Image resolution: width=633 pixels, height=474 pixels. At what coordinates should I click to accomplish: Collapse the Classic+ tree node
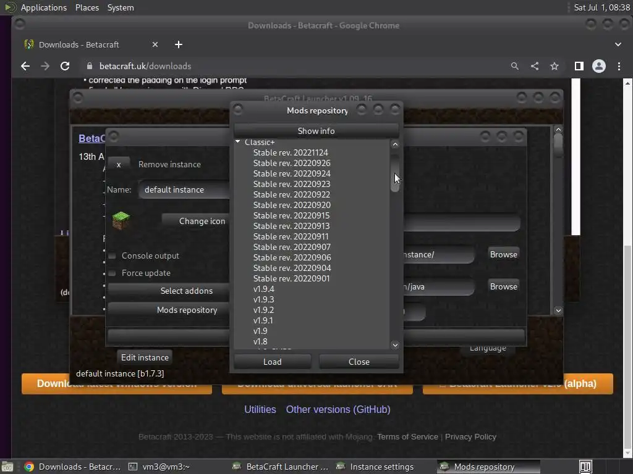[x=238, y=142]
